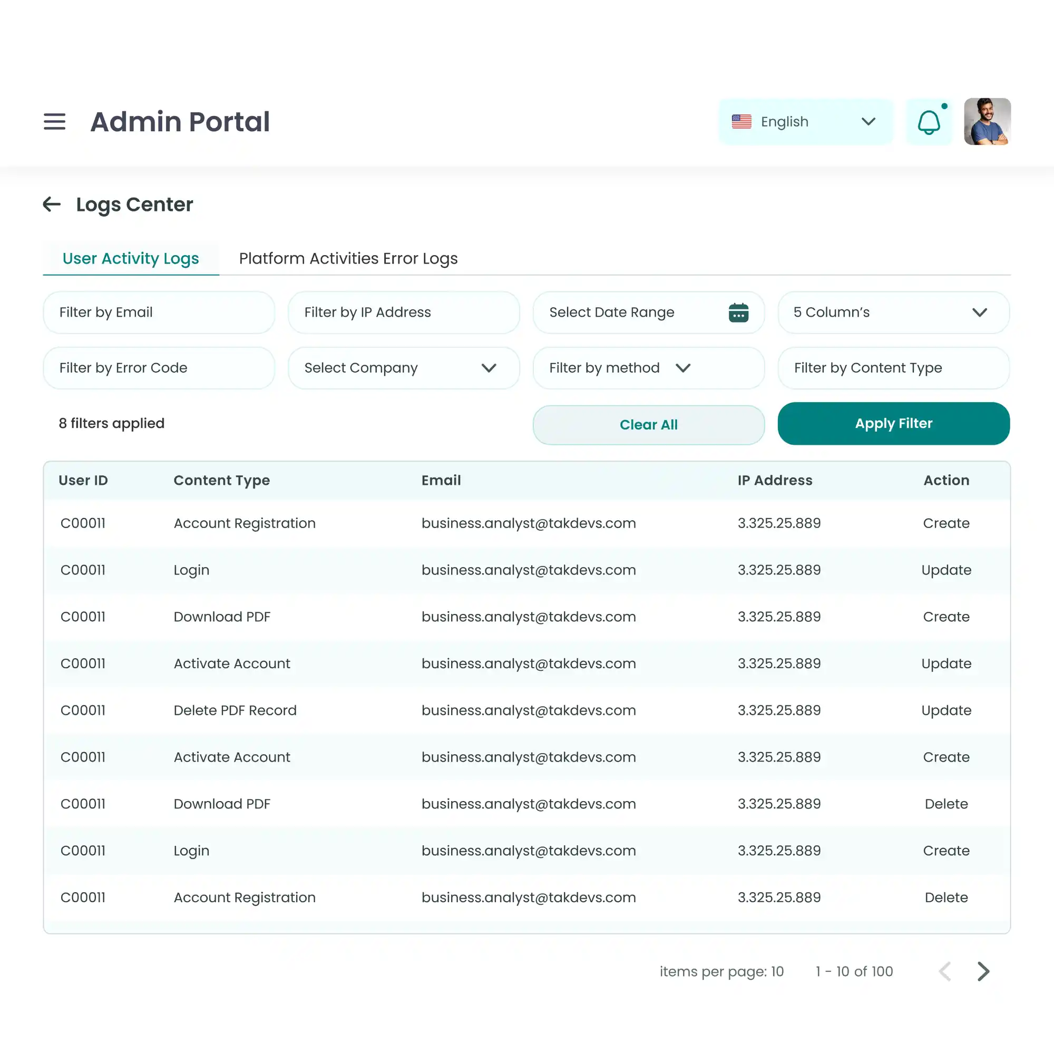This screenshot has height=1054, width=1054.
Task: Expand the English language dropdown
Action: tap(868, 122)
